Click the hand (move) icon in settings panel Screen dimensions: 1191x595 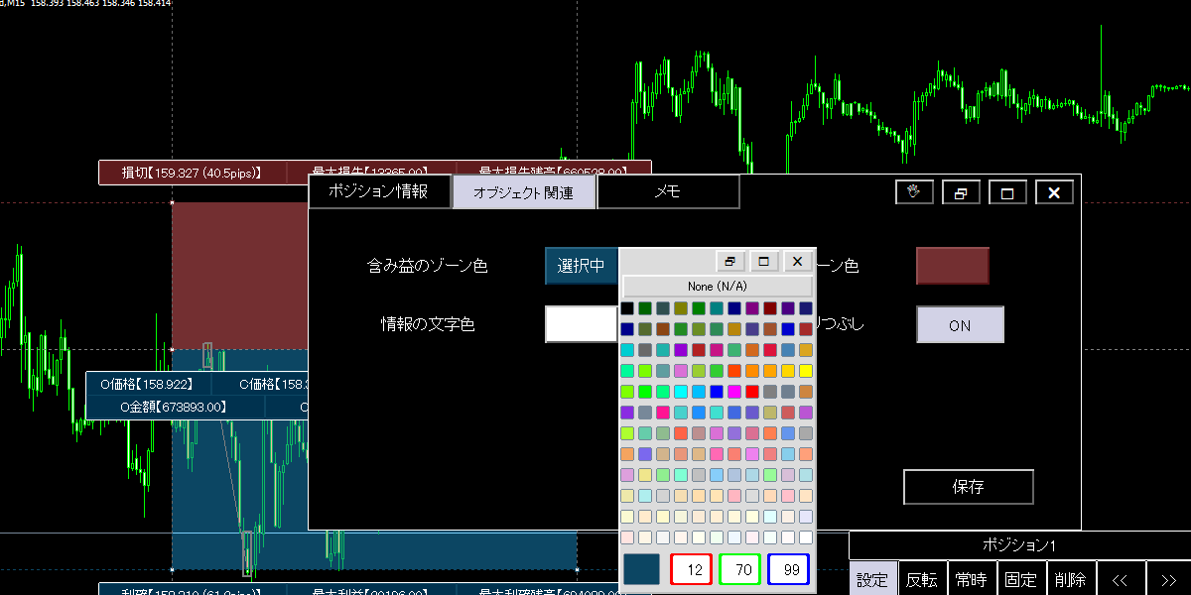point(914,192)
